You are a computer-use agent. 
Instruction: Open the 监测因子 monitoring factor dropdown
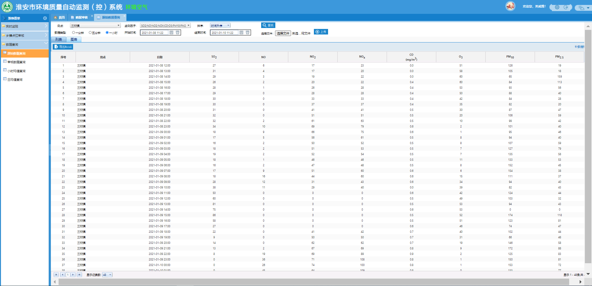[x=165, y=26]
